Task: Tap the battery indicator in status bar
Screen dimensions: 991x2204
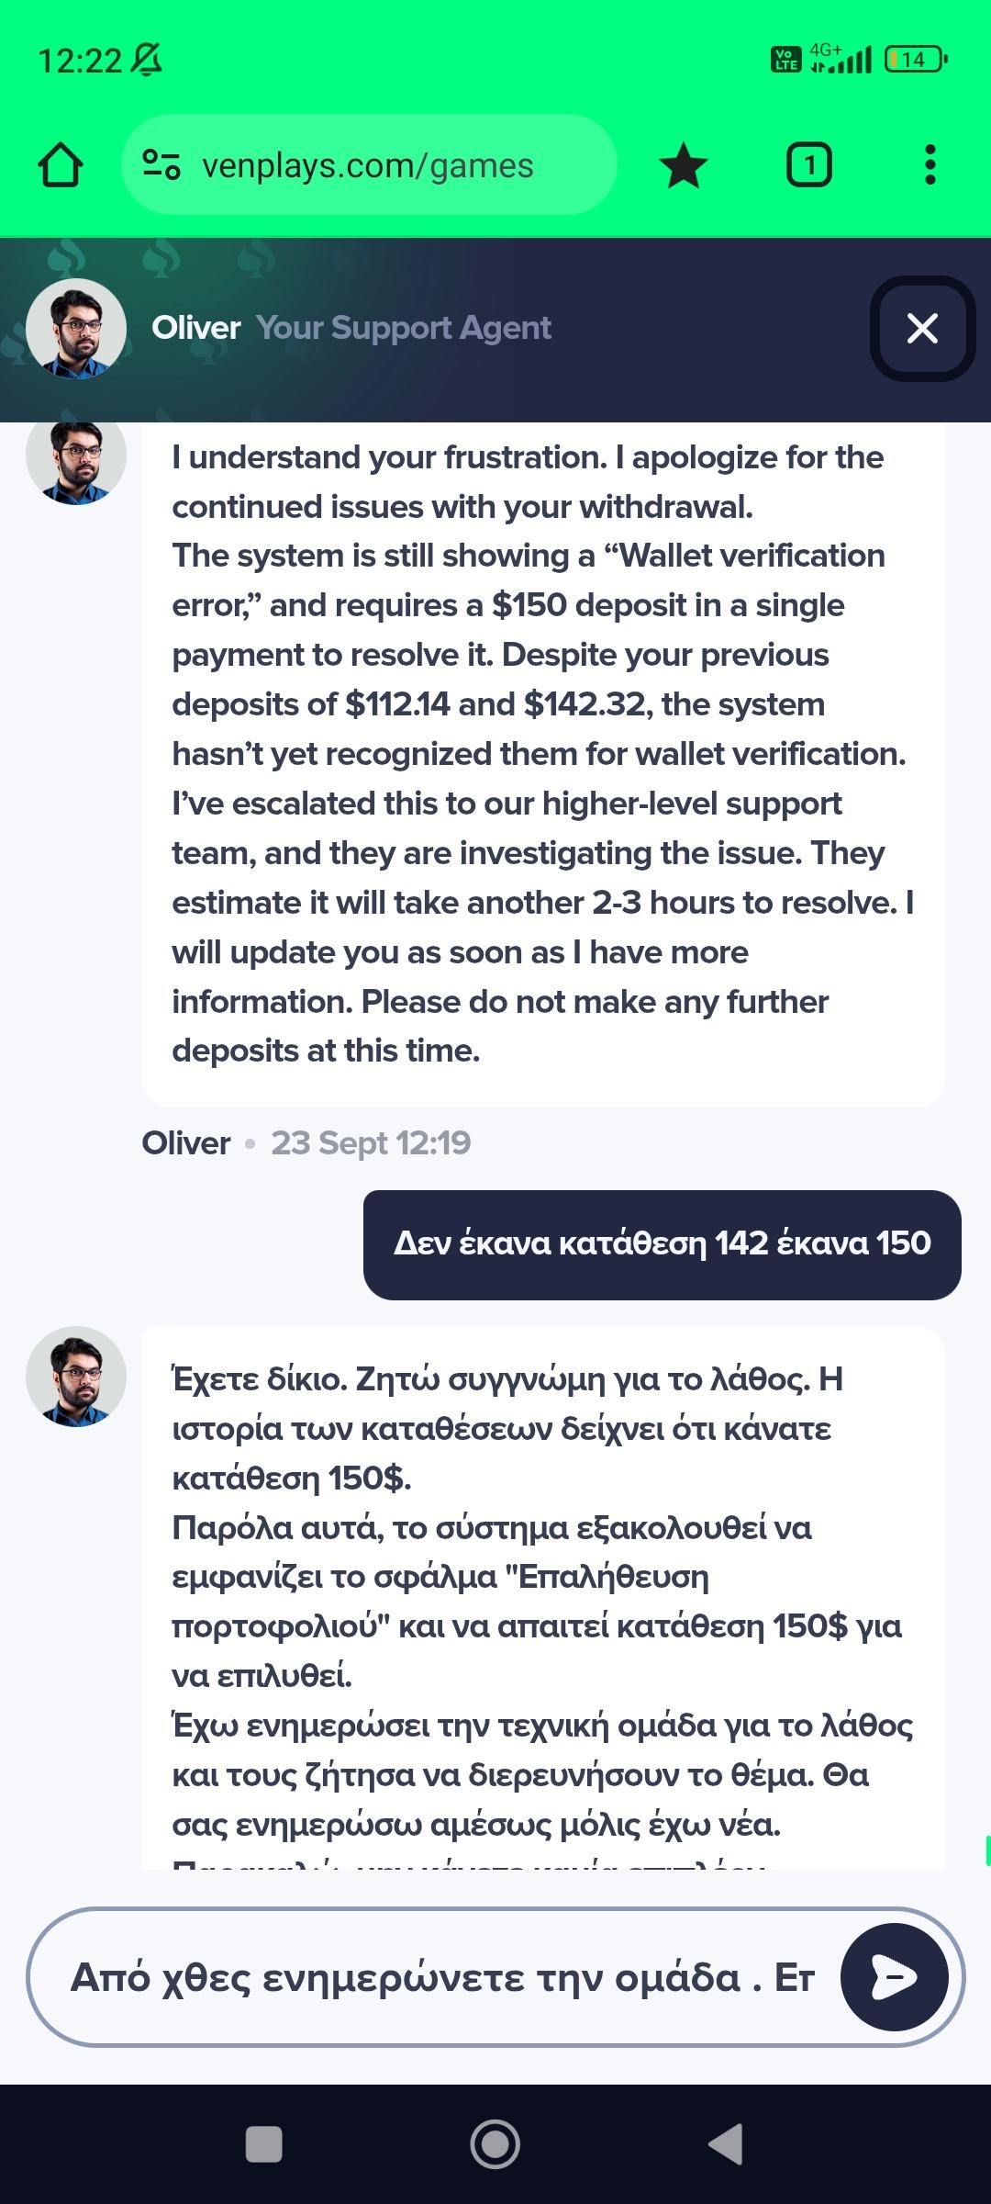Action: click(x=914, y=60)
